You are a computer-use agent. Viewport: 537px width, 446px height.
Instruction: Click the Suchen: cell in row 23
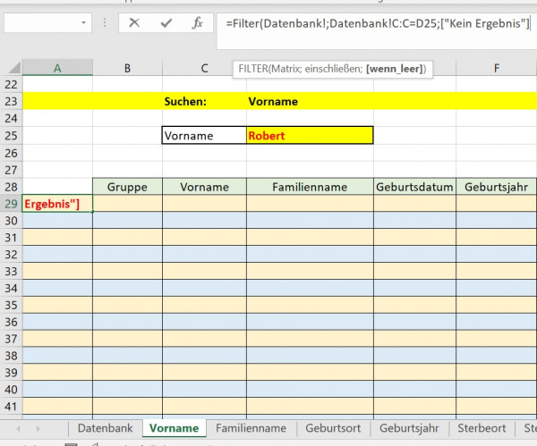pos(204,101)
